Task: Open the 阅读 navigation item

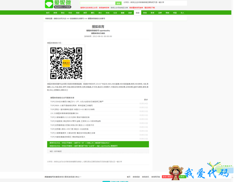Action: click(x=77, y=13)
